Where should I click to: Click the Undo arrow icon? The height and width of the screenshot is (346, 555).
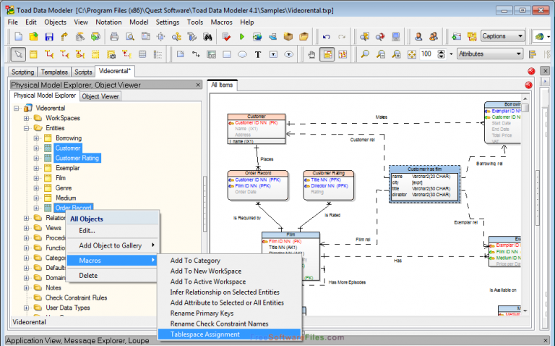(x=327, y=36)
